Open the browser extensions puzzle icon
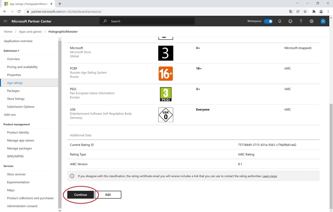The width and height of the screenshot is (333, 212). click(314, 11)
